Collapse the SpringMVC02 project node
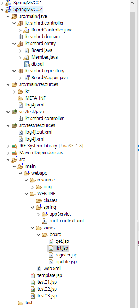The height and width of the screenshot is (308, 139). (2, 9)
